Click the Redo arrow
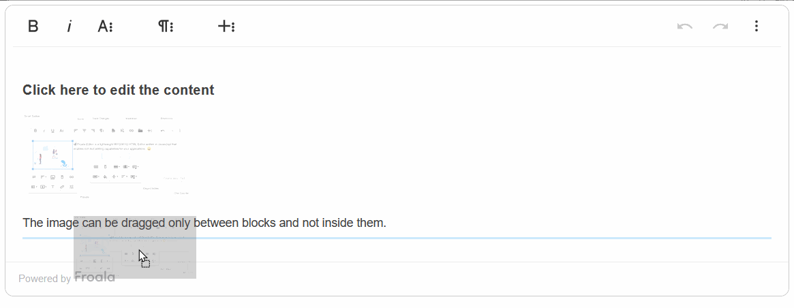 tap(720, 27)
